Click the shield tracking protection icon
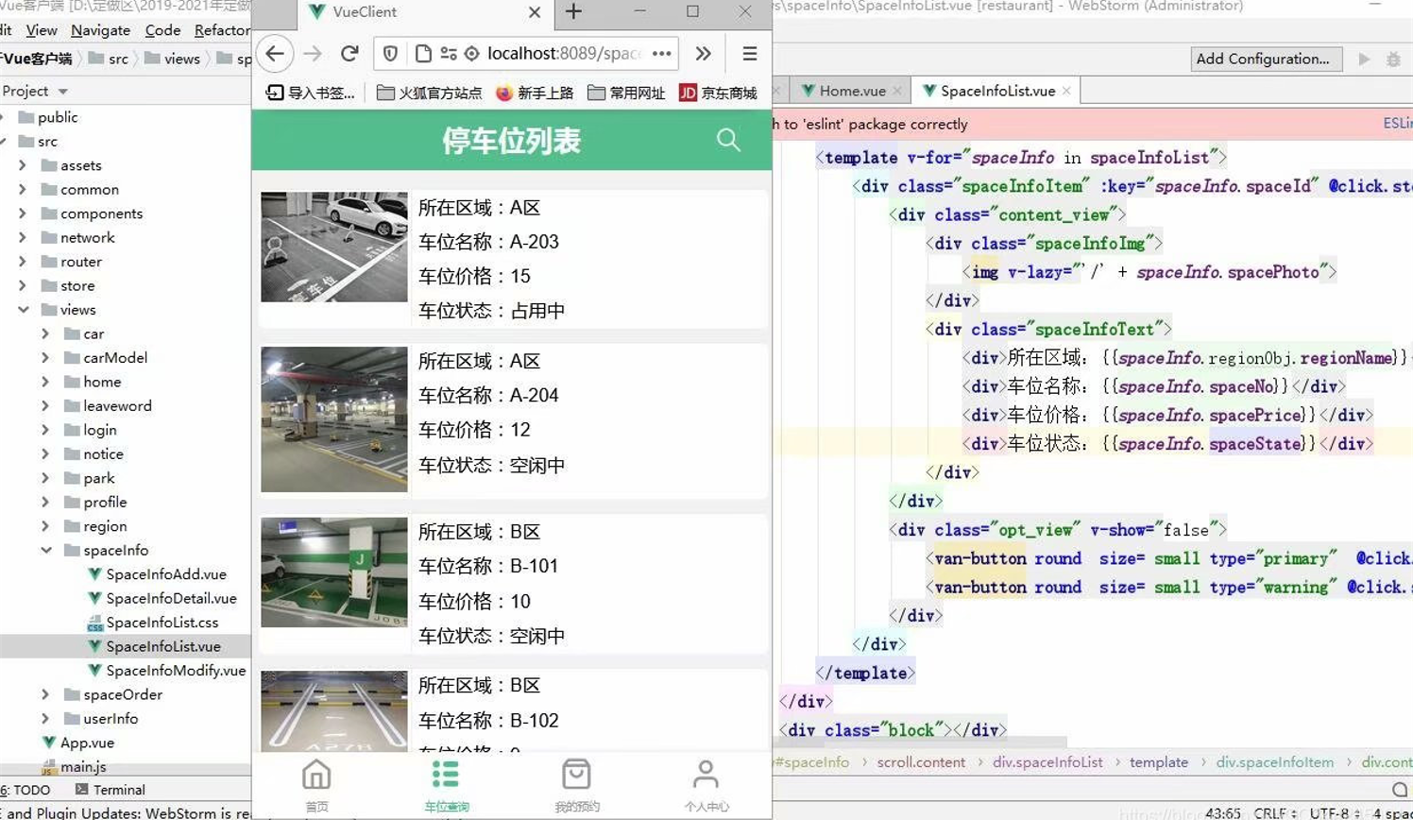 pos(390,54)
